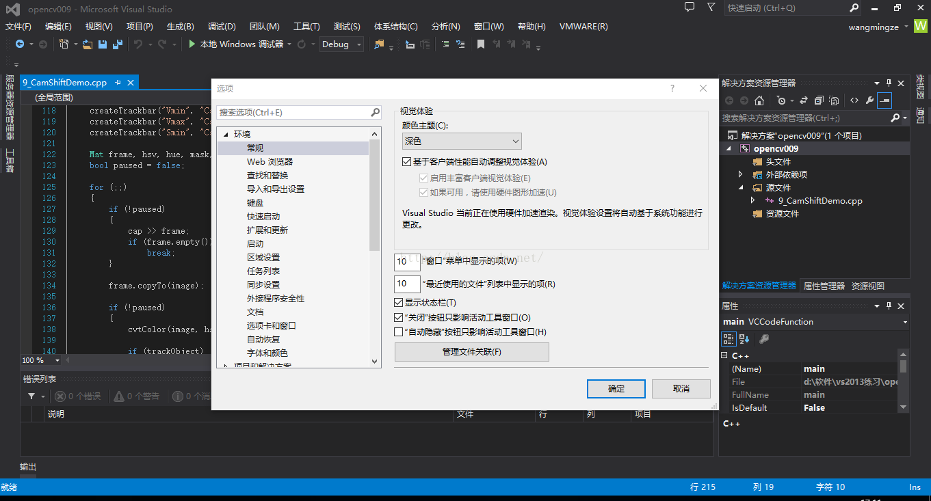Switch to the 属性管理器 tab
This screenshot has width=931, height=501.
[x=824, y=286]
